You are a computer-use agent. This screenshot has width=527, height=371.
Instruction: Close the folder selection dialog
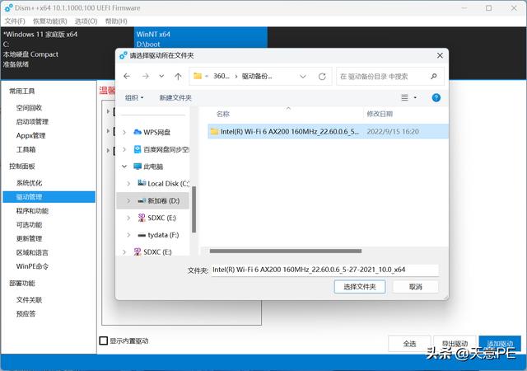coord(440,55)
